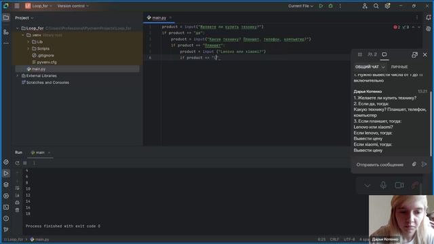The height and width of the screenshot is (244, 434).
Task: Open the main menu hamburger icon
Action: [17, 6]
